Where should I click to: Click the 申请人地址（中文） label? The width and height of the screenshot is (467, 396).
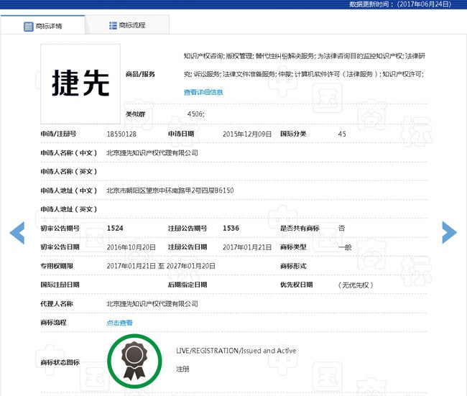pyautogui.click(x=69, y=190)
